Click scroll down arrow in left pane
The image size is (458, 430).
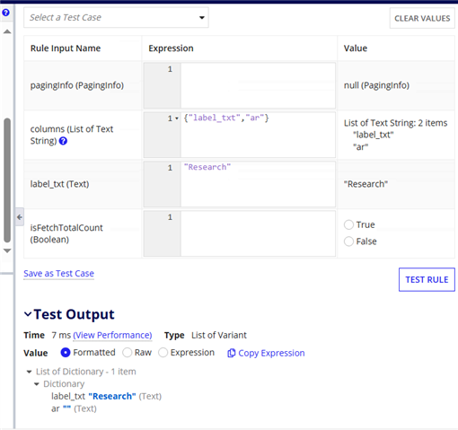7,250
